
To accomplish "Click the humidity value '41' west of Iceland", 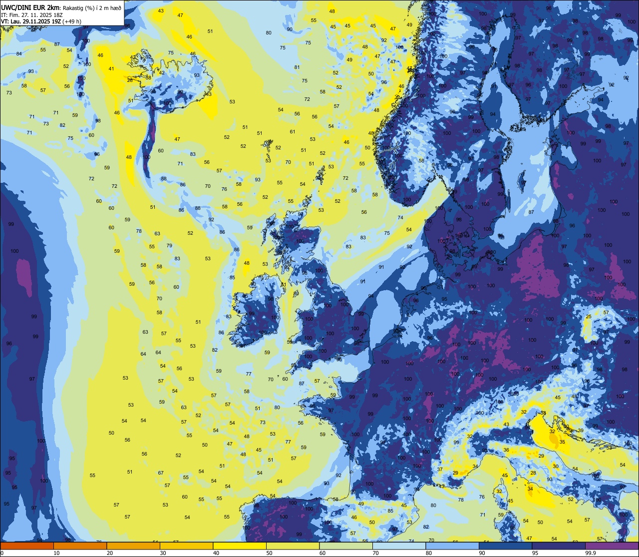I will coord(111,69).
